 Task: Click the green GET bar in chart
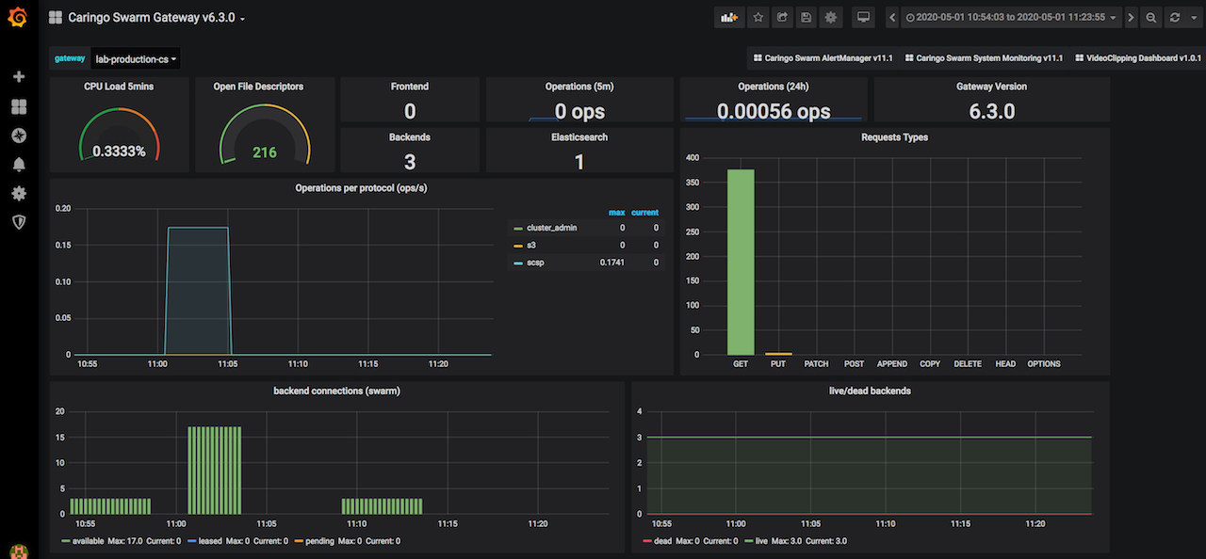pyautogui.click(x=741, y=262)
